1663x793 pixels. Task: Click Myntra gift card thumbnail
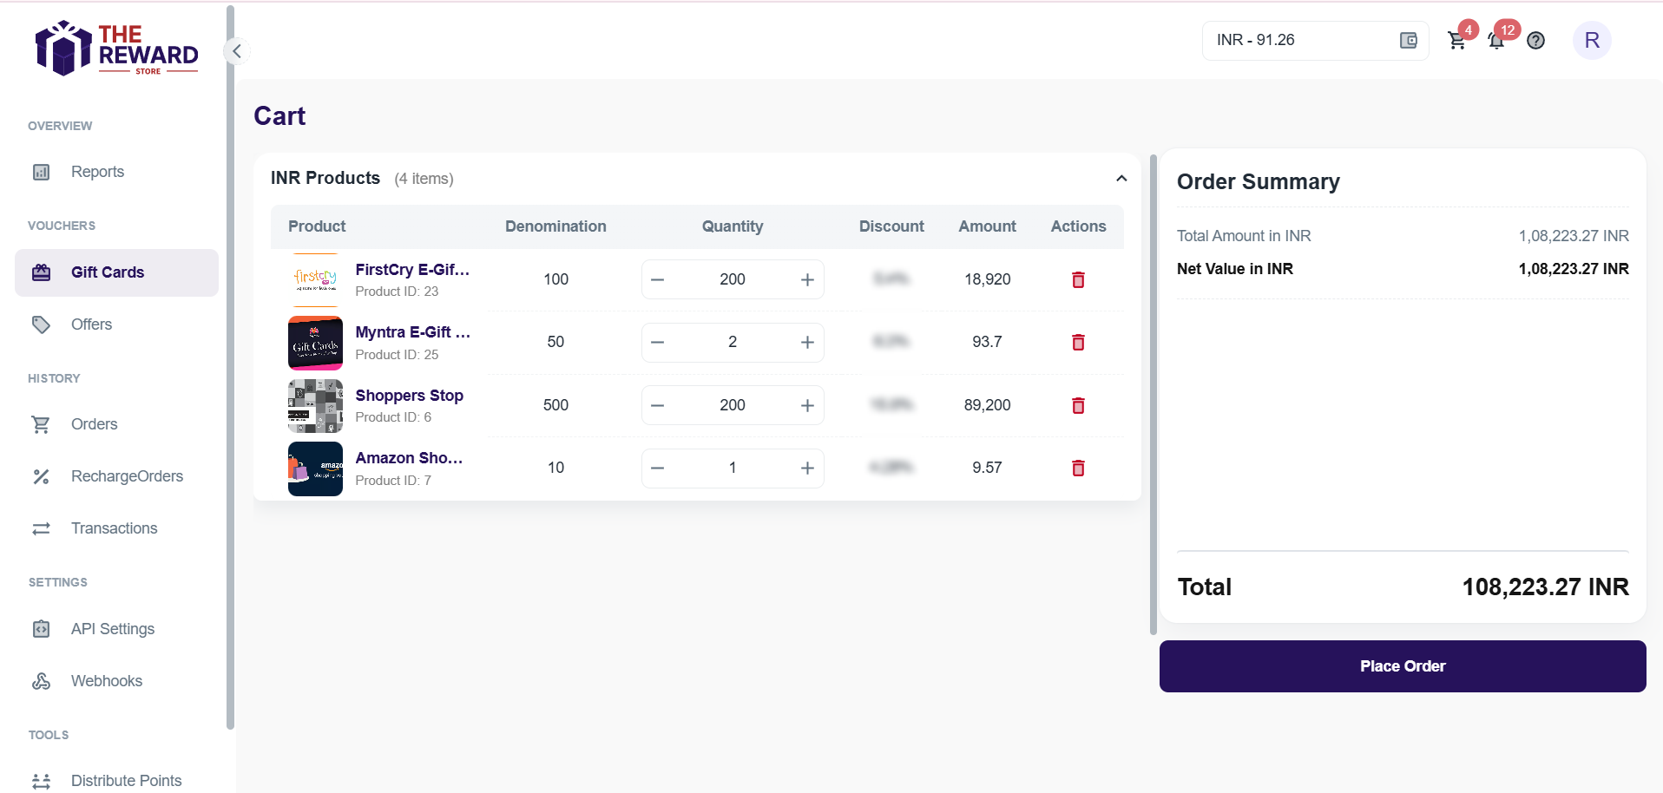(315, 343)
